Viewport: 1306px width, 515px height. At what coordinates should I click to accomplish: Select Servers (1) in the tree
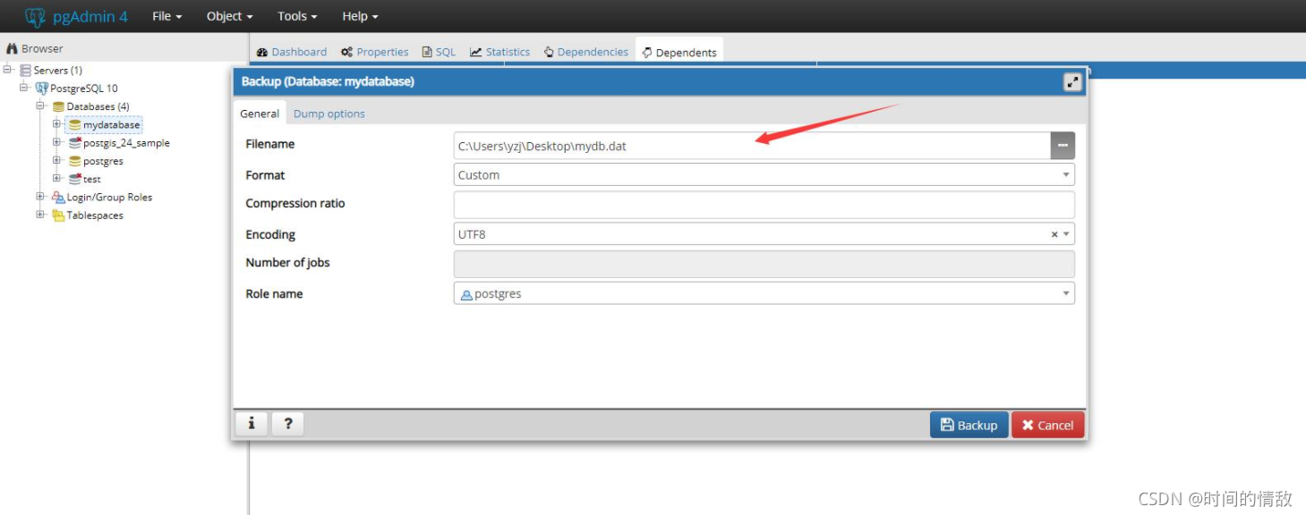click(x=58, y=70)
